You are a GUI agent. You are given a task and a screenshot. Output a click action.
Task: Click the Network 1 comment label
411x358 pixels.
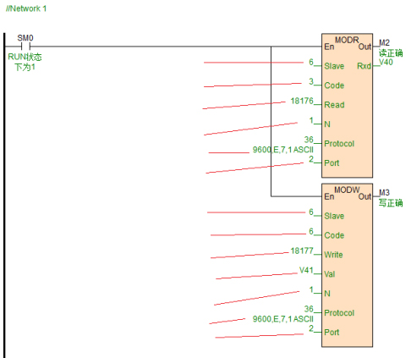[x=26, y=8]
